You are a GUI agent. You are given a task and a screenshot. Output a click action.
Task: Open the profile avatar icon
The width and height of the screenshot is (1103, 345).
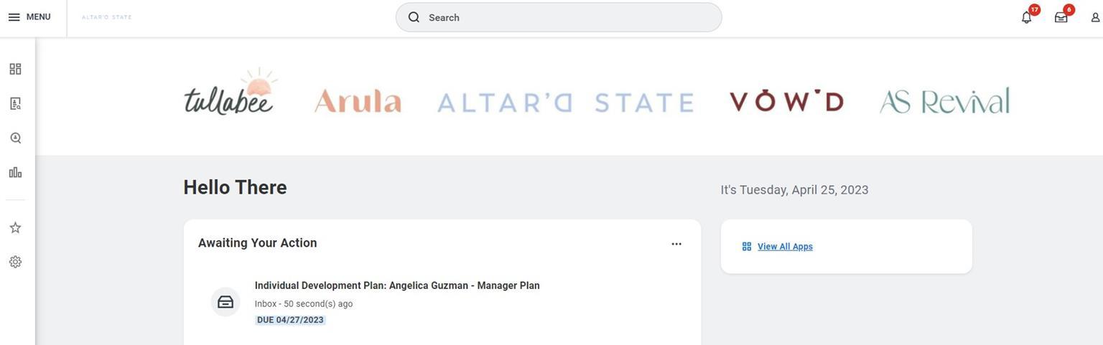click(x=1095, y=17)
